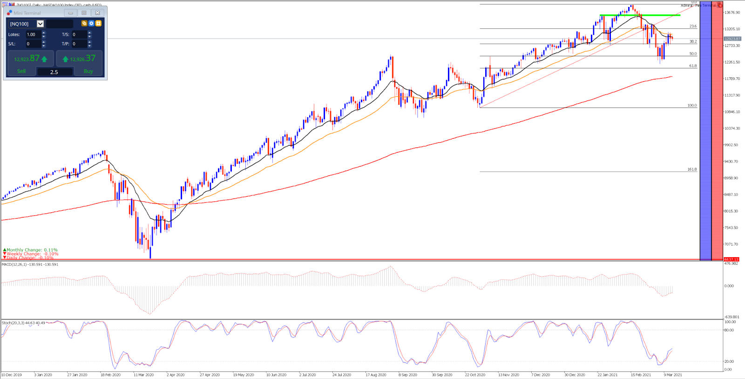Screen dimensions: 745x379
Task: Maximize the Mini Terminal window
Action: click(x=84, y=13)
